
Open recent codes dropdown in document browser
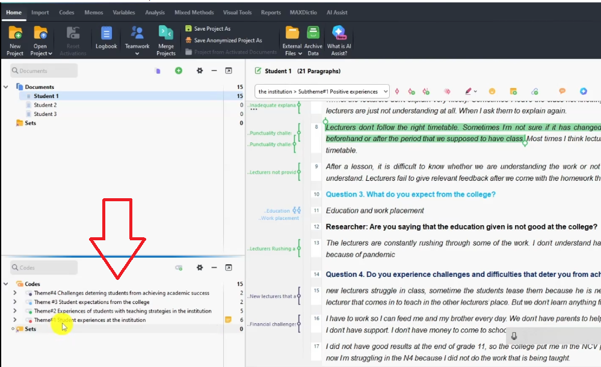click(x=322, y=91)
